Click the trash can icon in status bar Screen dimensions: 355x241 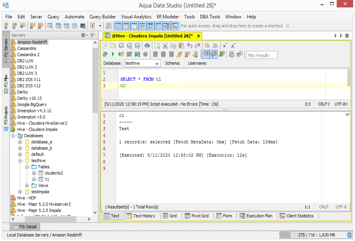tap(350, 235)
